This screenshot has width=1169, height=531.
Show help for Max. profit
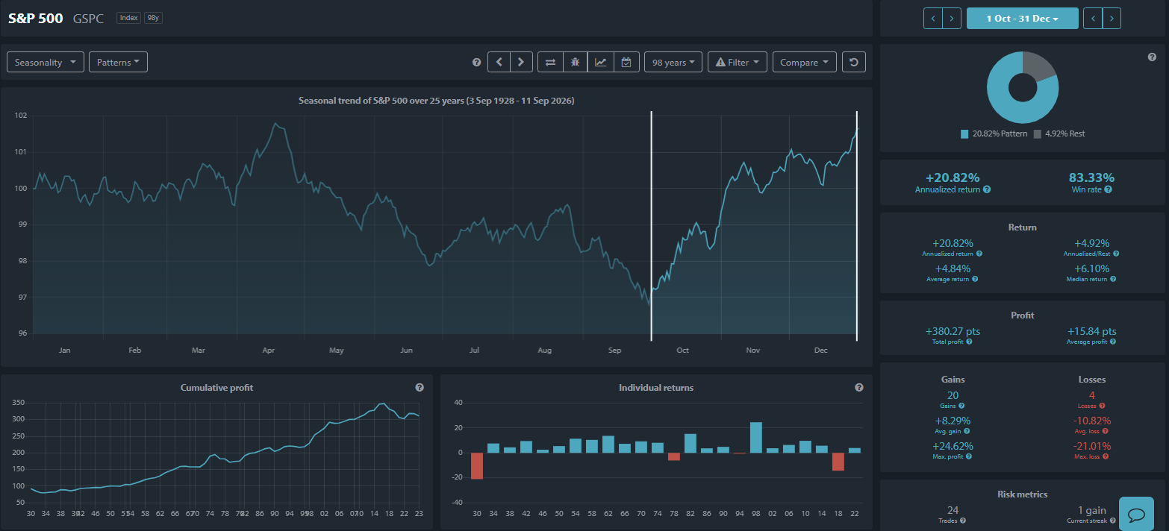(x=968, y=456)
